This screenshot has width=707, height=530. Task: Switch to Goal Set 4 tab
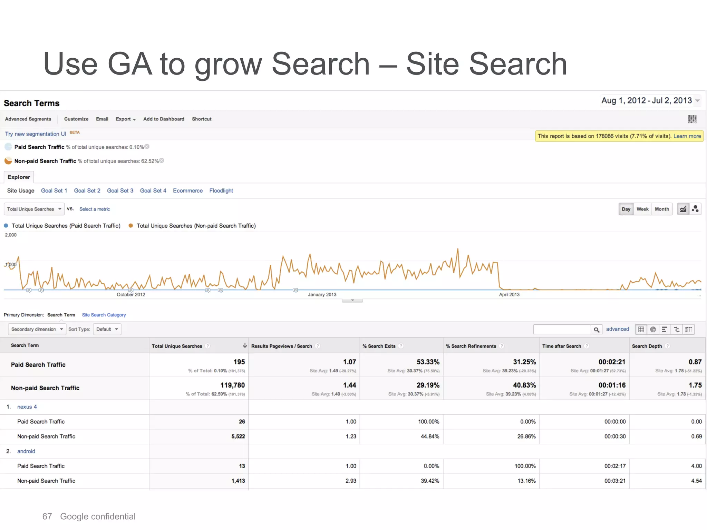153,190
